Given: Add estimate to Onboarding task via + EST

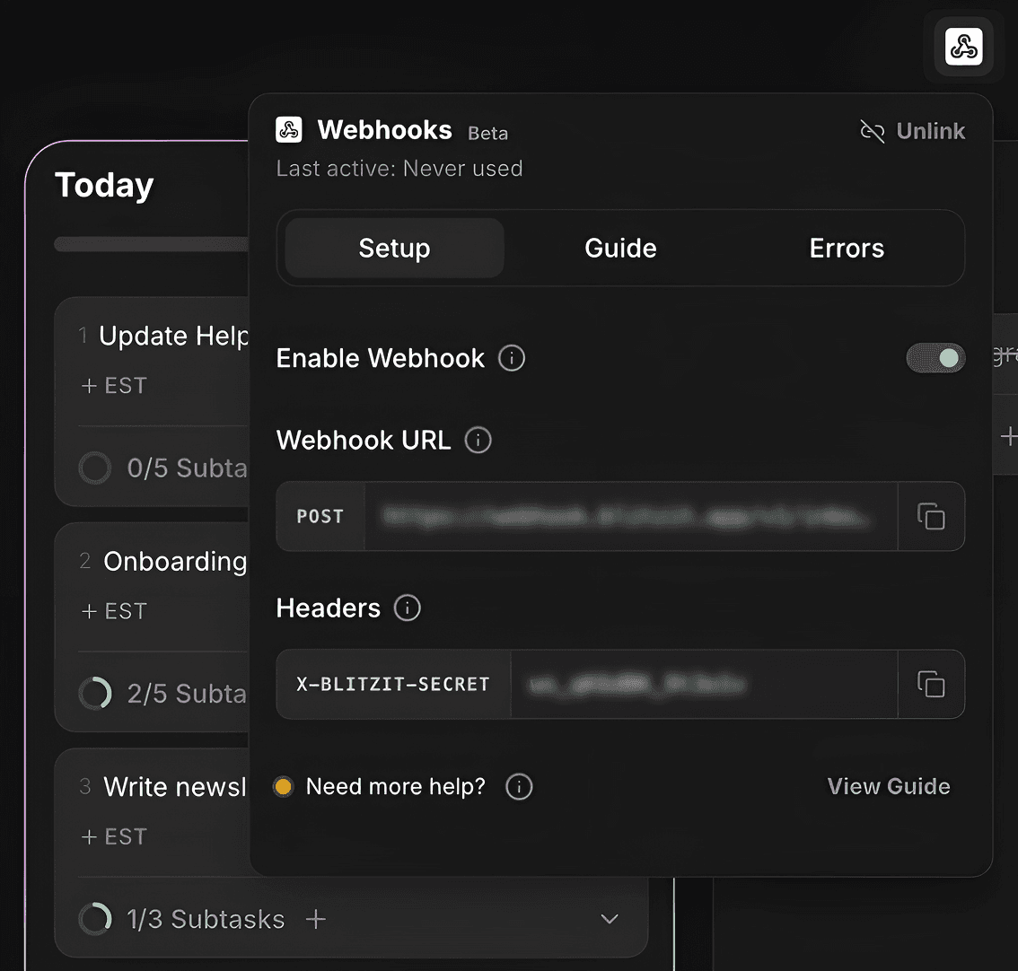Looking at the screenshot, I should pos(114,611).
